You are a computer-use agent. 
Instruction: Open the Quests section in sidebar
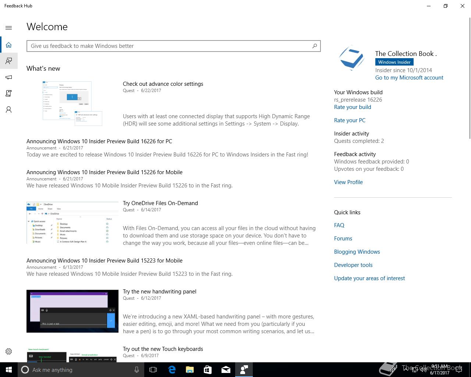(x=9, y=94)
